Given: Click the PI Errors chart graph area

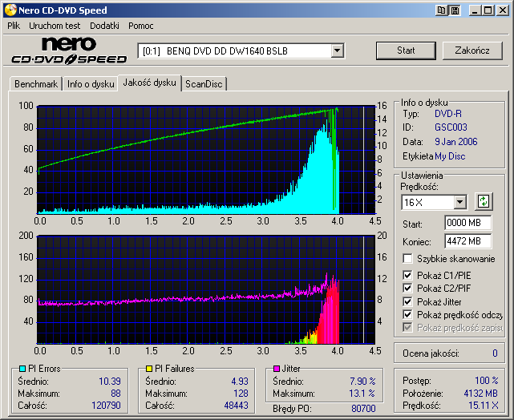Looking at the screenshot, I should (x=206, y=160).
